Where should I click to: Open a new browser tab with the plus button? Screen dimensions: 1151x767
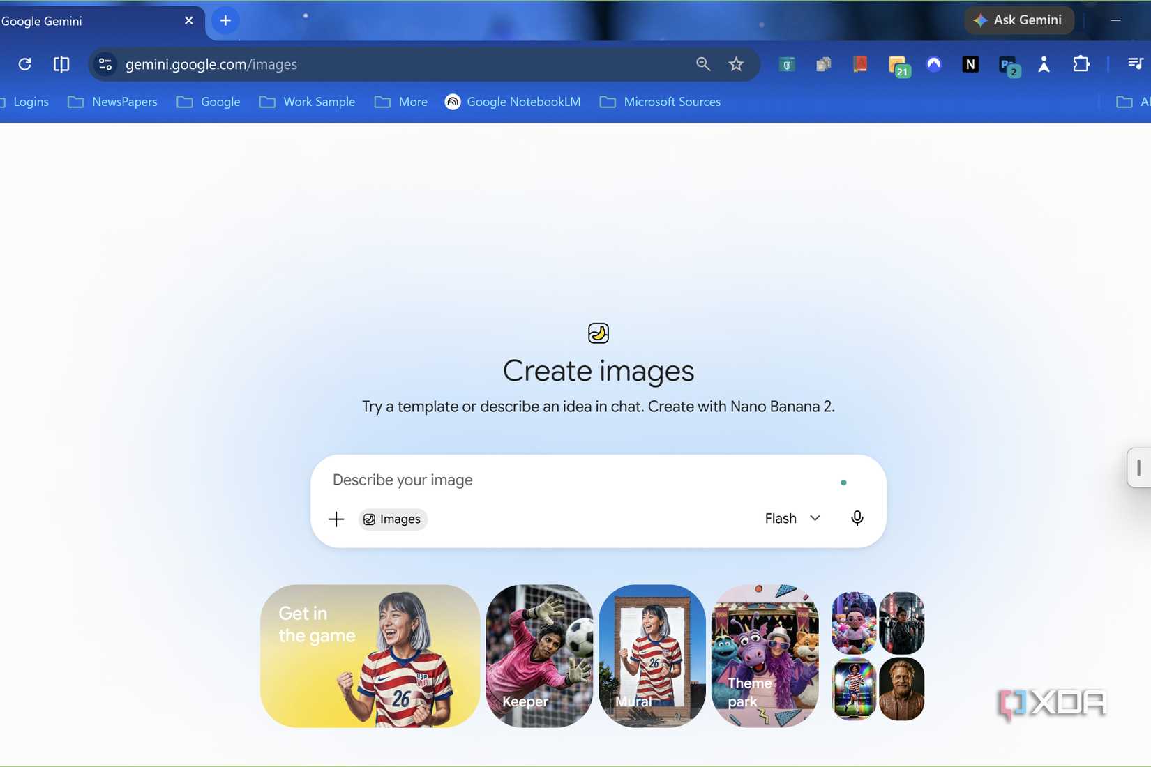[225, 21]
